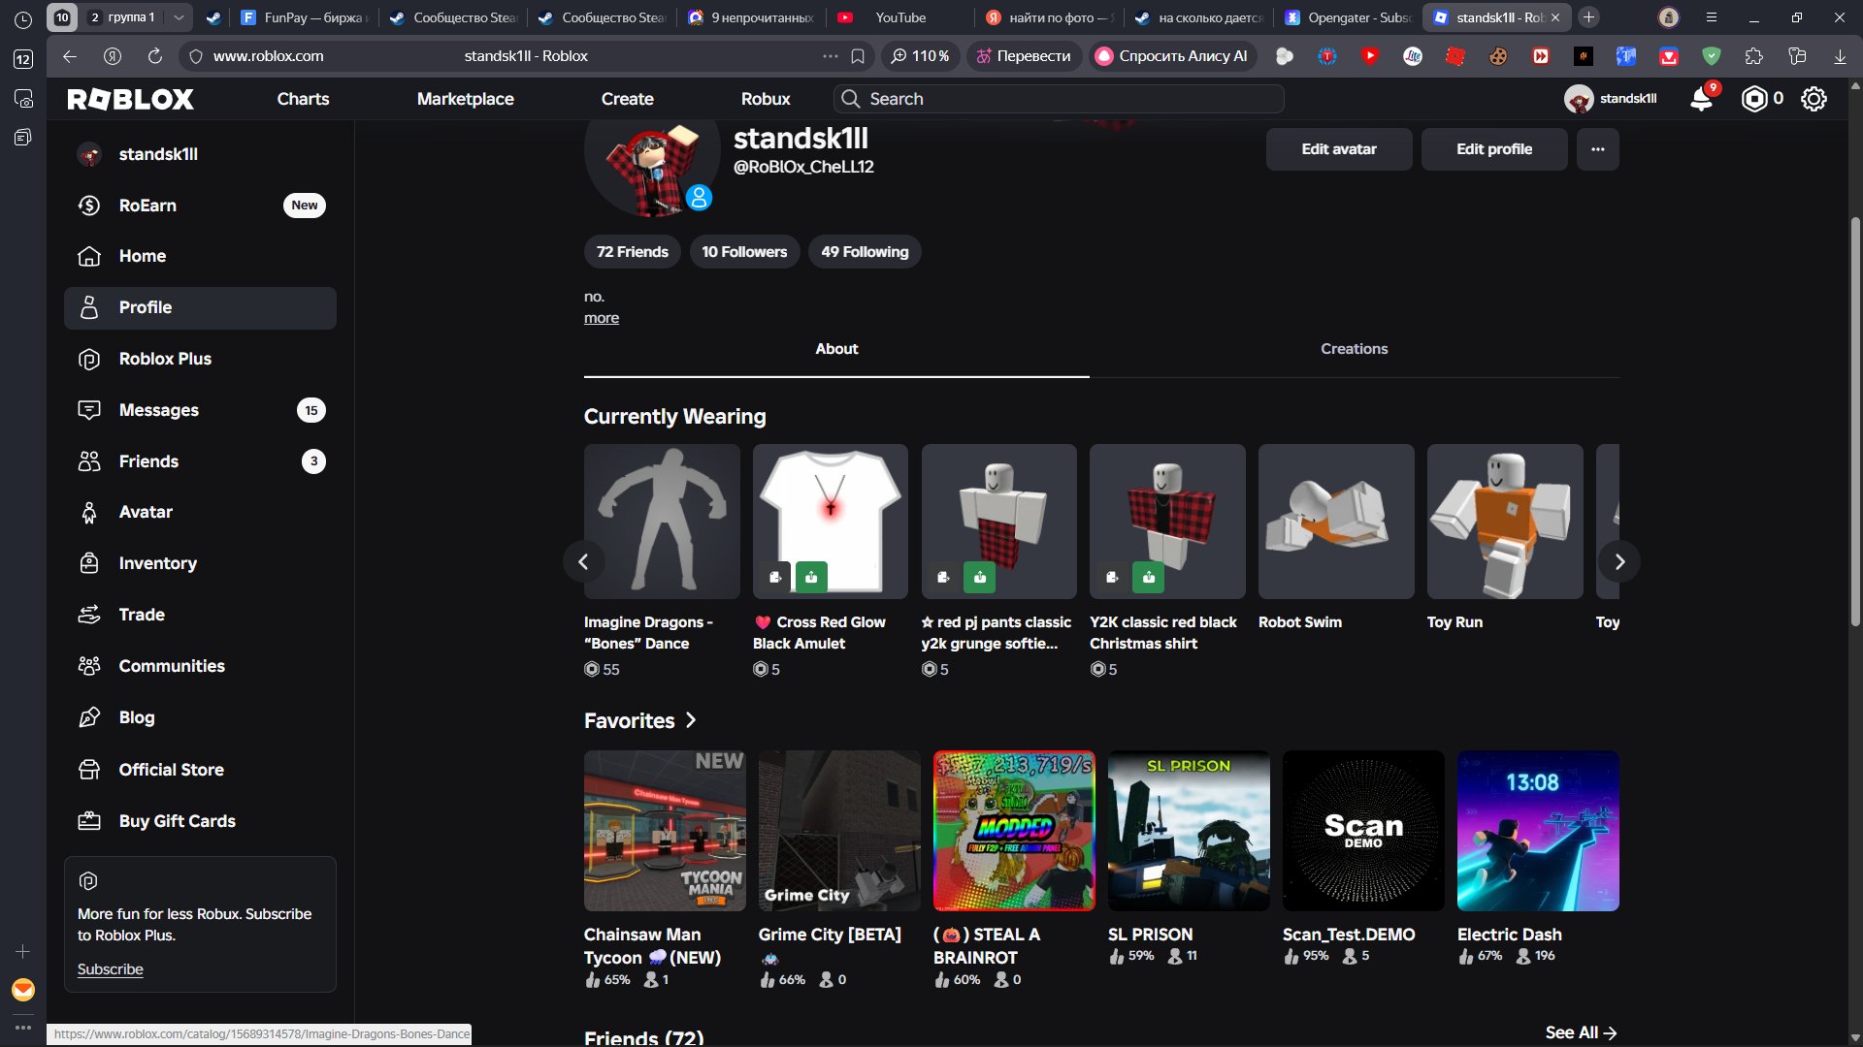Screen dimensions: 1863x1047
Task: Open STEAL A BRAINROT game thumbnail
Action: tap(1014, 831)
